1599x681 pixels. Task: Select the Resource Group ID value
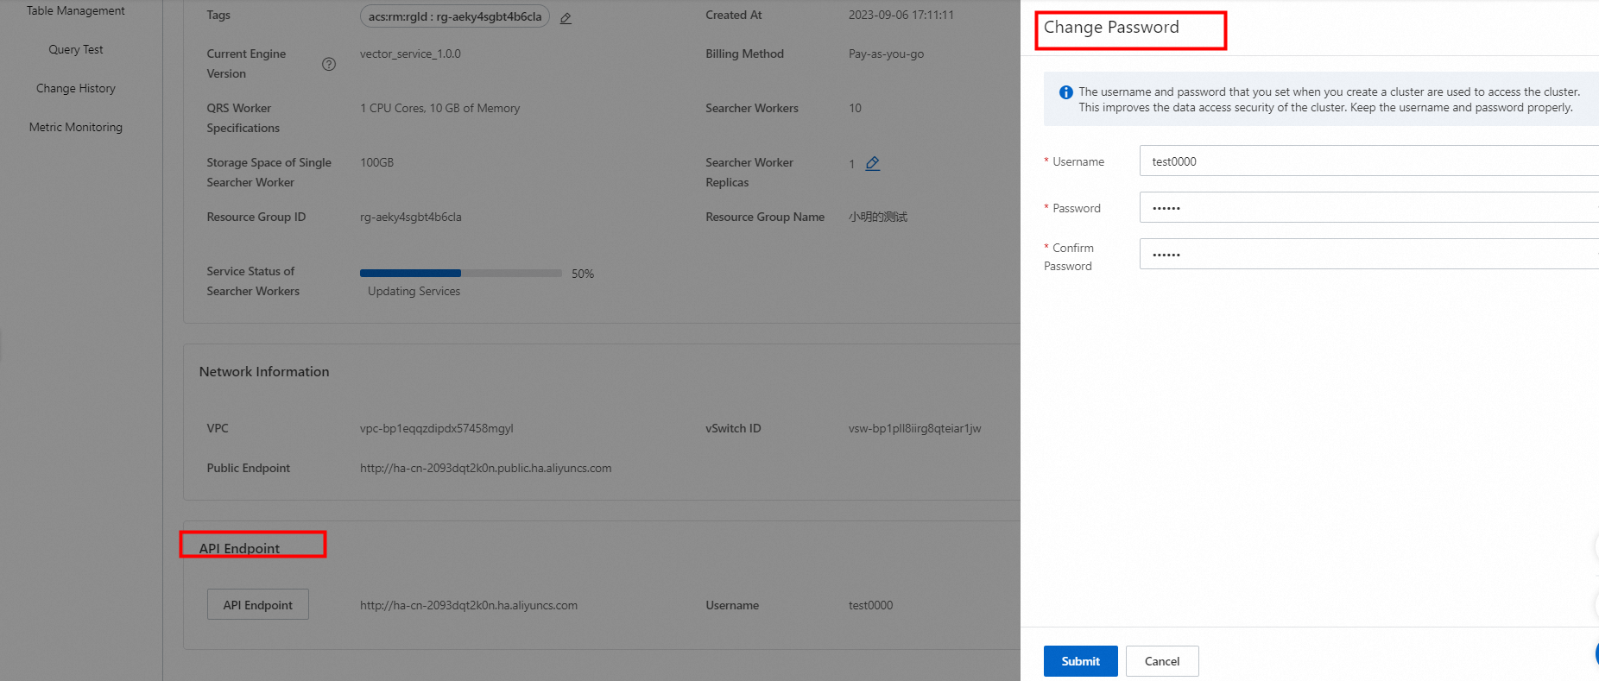[x=411, y=218]
